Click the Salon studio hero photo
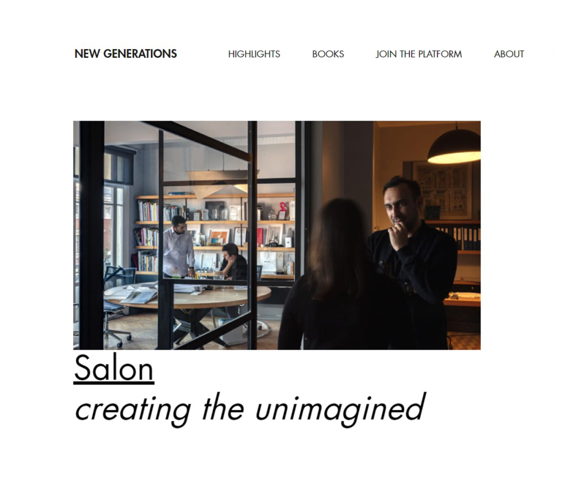 pyautogui.click(x=277, y=235)
